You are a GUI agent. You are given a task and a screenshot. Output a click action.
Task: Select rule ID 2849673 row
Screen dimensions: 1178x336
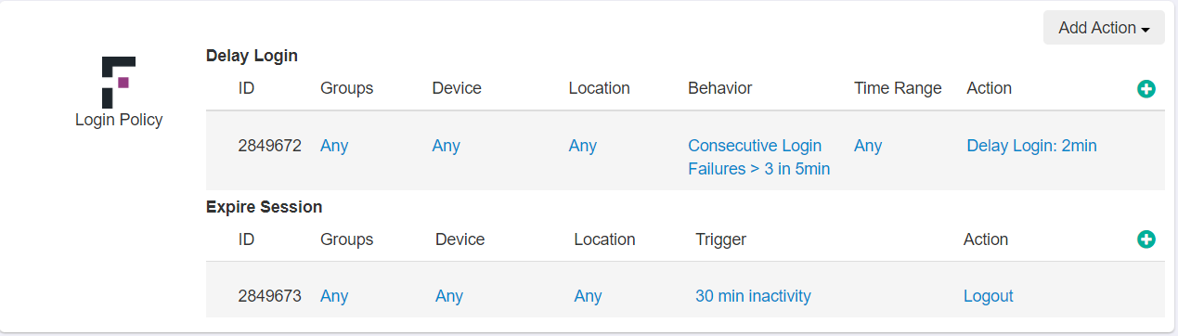[x=685, y=290]
